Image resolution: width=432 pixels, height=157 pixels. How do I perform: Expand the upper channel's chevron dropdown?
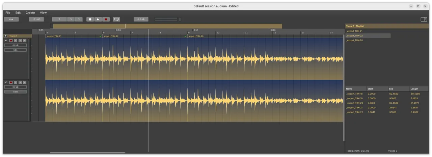pyautogui.click(x=6, y=40)
